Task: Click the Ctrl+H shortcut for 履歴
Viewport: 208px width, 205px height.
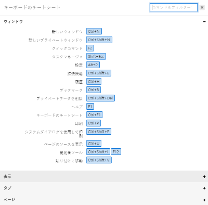Action: [94, 82]
